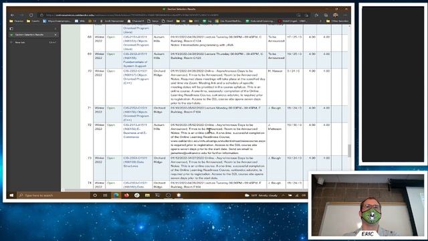Viewport: 428px width, 241px height.
Task: Open the Wiki bookmark
Action: [80, 21]
